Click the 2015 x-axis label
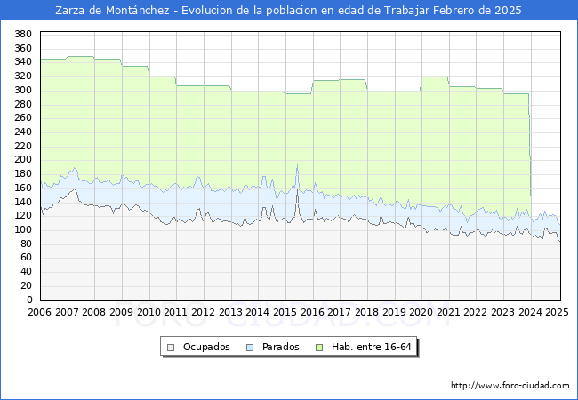The height and width of the screenshot is (400, 578). click(285, 312)
